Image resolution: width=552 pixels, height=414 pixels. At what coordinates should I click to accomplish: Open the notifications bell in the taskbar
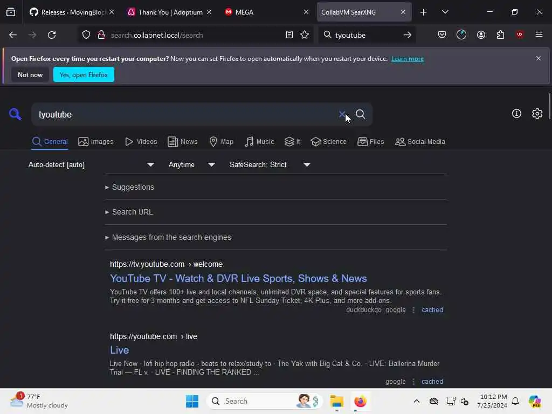515,401
